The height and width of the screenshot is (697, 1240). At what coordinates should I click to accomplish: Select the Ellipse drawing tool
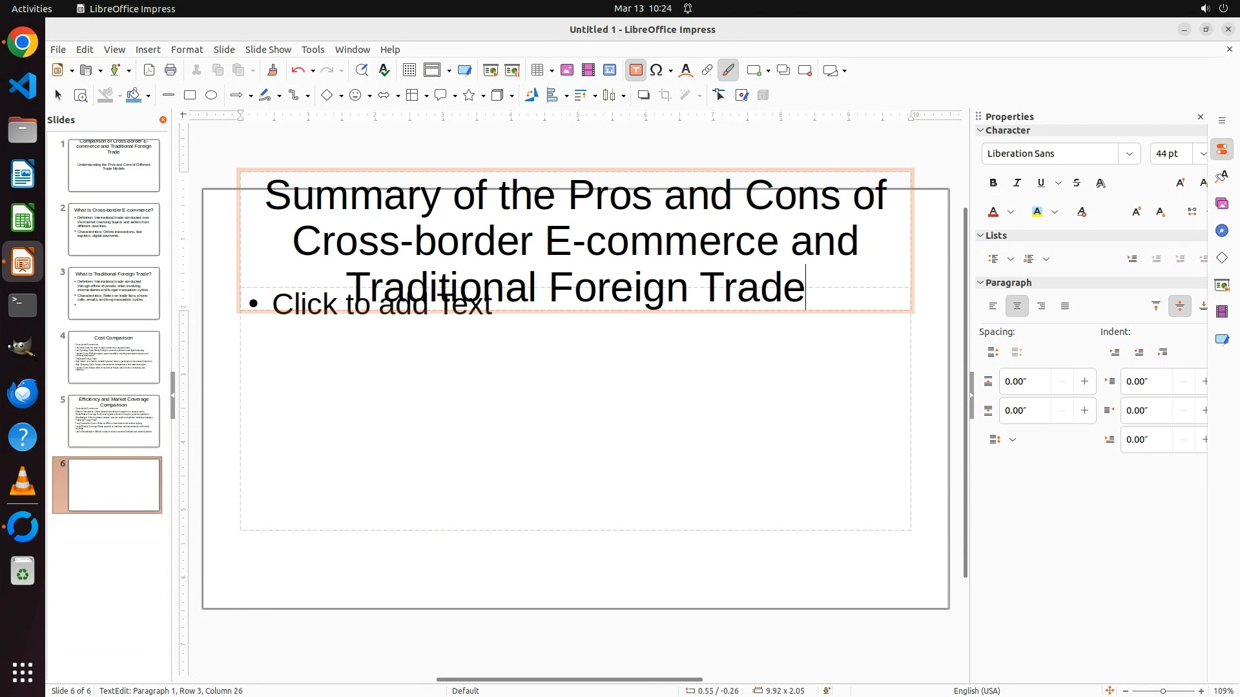[x=211, y=96]
